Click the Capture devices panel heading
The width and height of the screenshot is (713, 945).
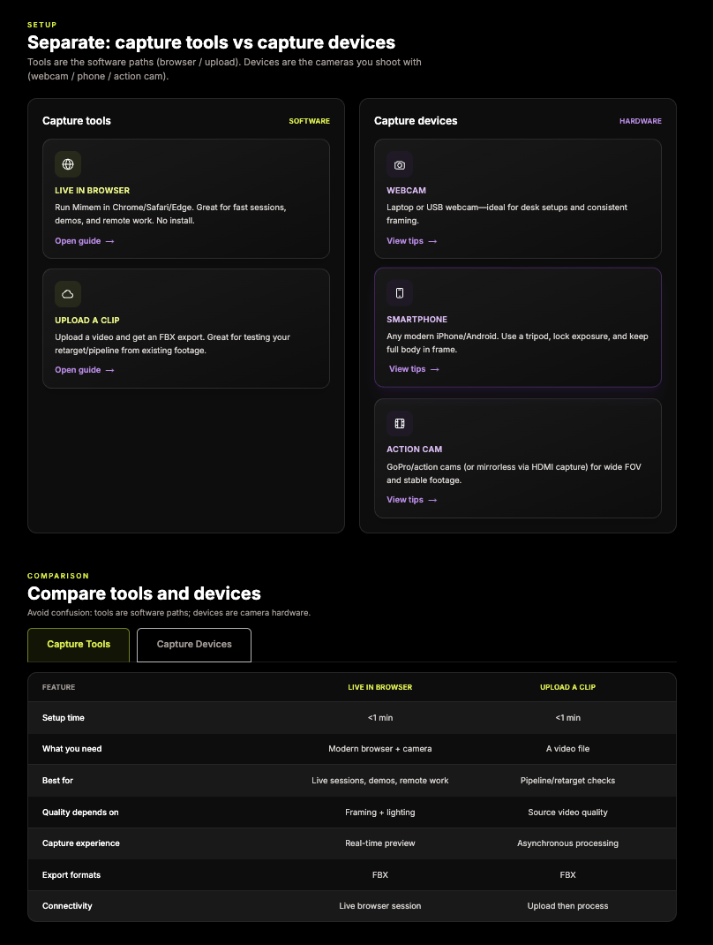coord(416,120)
